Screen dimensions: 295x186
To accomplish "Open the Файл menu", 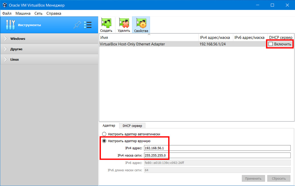I will tap(7, 13).
